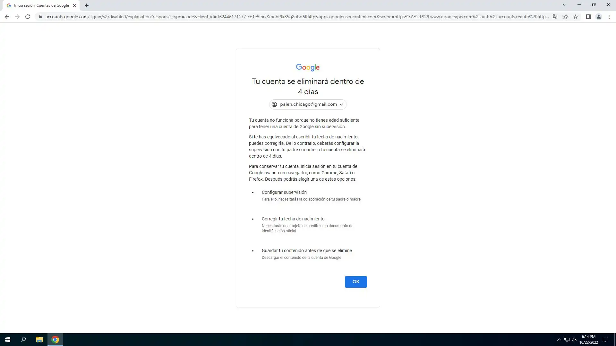Image resolution: width=616 pixels, height=346 pixels.
Task: Click the share page icon
Action: pos(565,17)
